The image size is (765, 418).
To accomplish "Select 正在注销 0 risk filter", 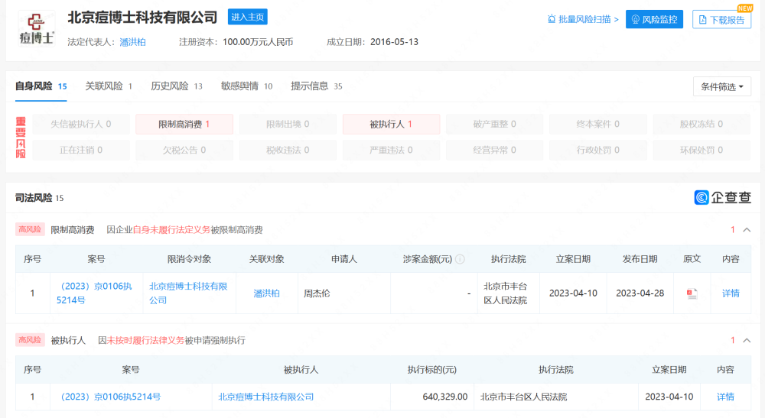I will 81,150.
